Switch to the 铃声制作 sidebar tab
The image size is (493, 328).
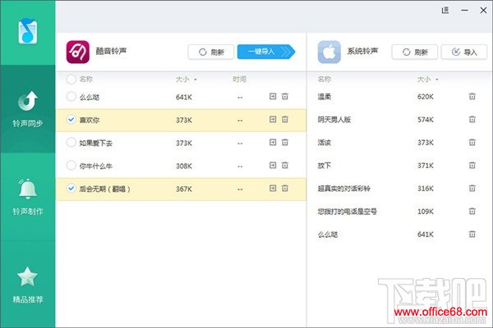pyautogui.click(x=28, y=197)
